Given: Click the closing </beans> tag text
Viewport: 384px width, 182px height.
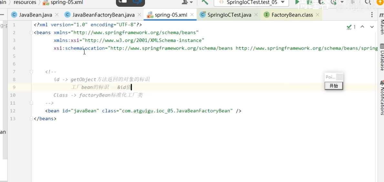Looking at the screenshot, I should pos(45,119).
